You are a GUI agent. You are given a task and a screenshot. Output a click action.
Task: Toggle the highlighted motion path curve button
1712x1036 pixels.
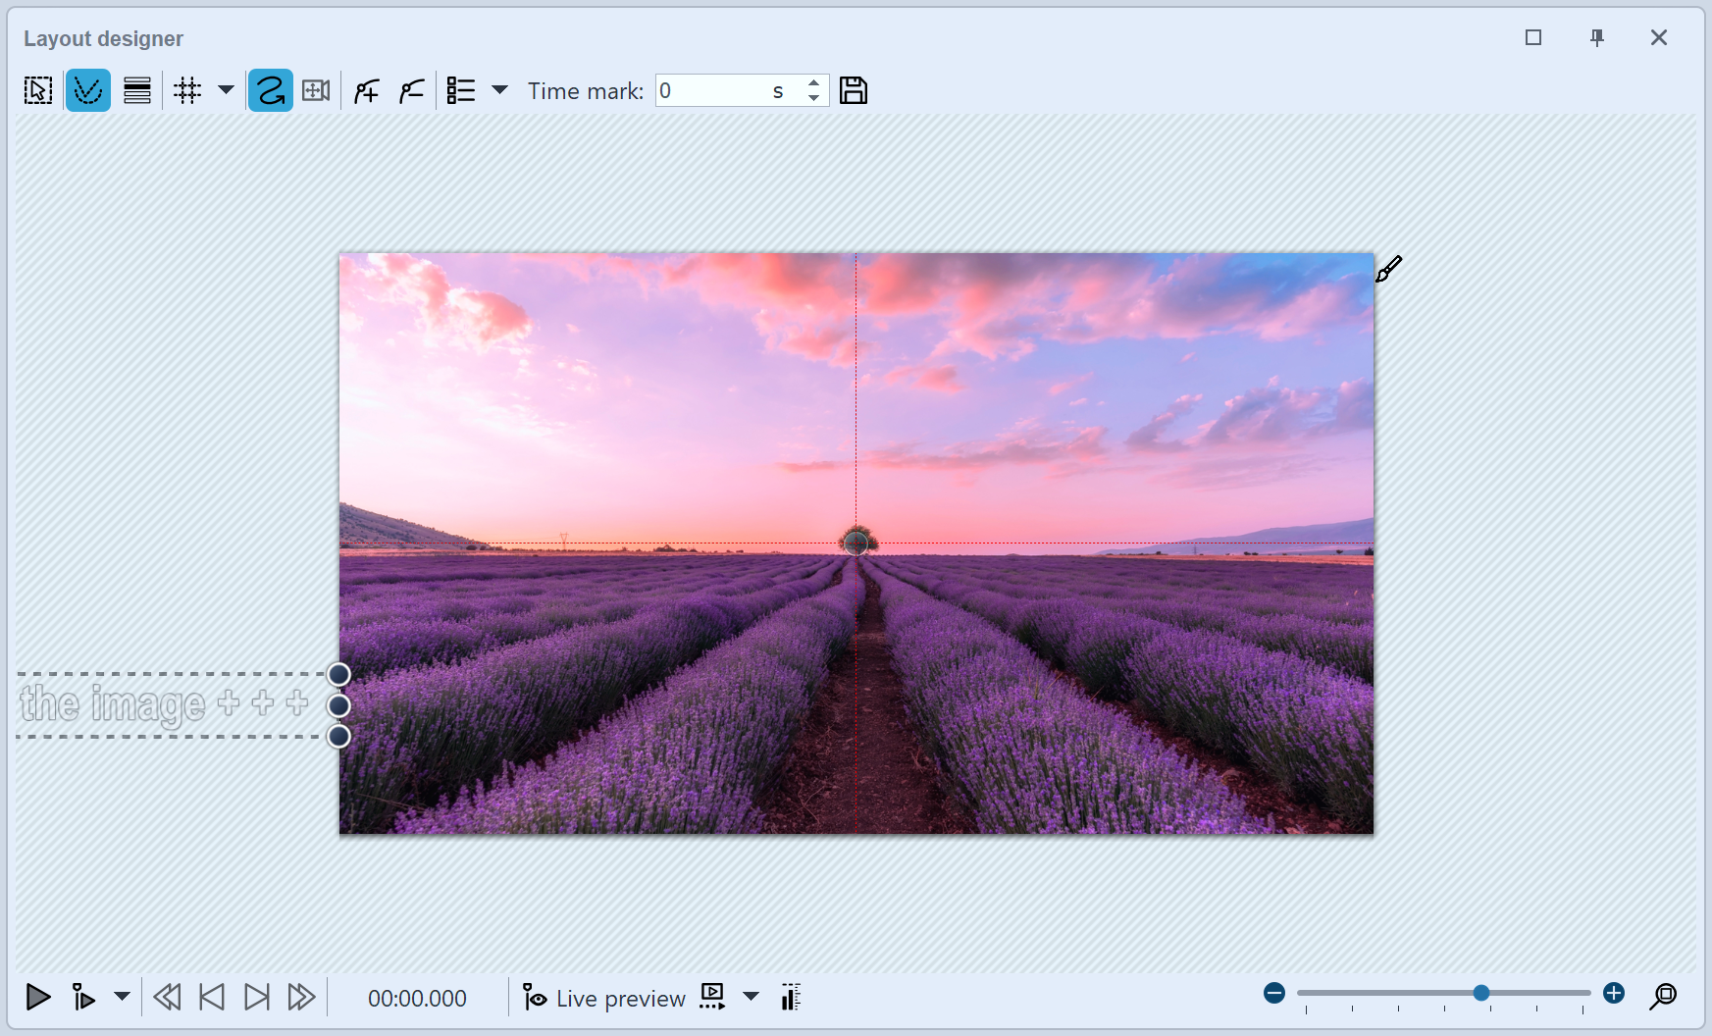(270, 91)
